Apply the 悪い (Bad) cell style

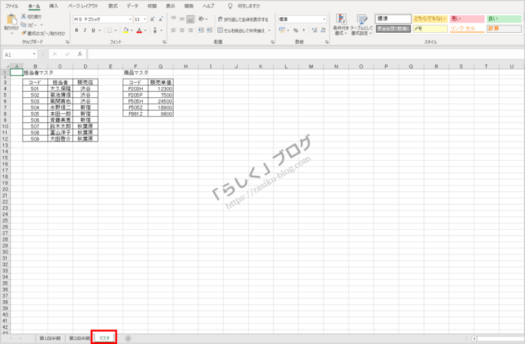pyautogui.click(x=467, y=18)
